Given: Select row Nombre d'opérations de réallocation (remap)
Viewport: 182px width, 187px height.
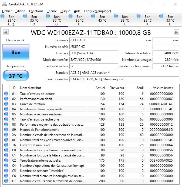Looking at the screenshot, I should tap(89, 165).
